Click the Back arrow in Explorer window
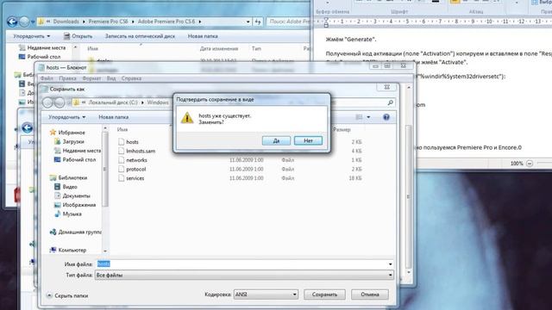The width and height of the screenshot is (552, 310). point(12,22)
